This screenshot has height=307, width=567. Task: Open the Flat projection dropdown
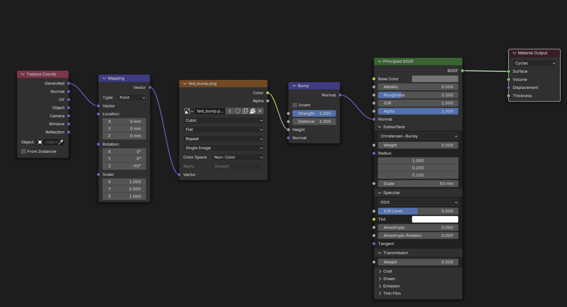(223, 129)
